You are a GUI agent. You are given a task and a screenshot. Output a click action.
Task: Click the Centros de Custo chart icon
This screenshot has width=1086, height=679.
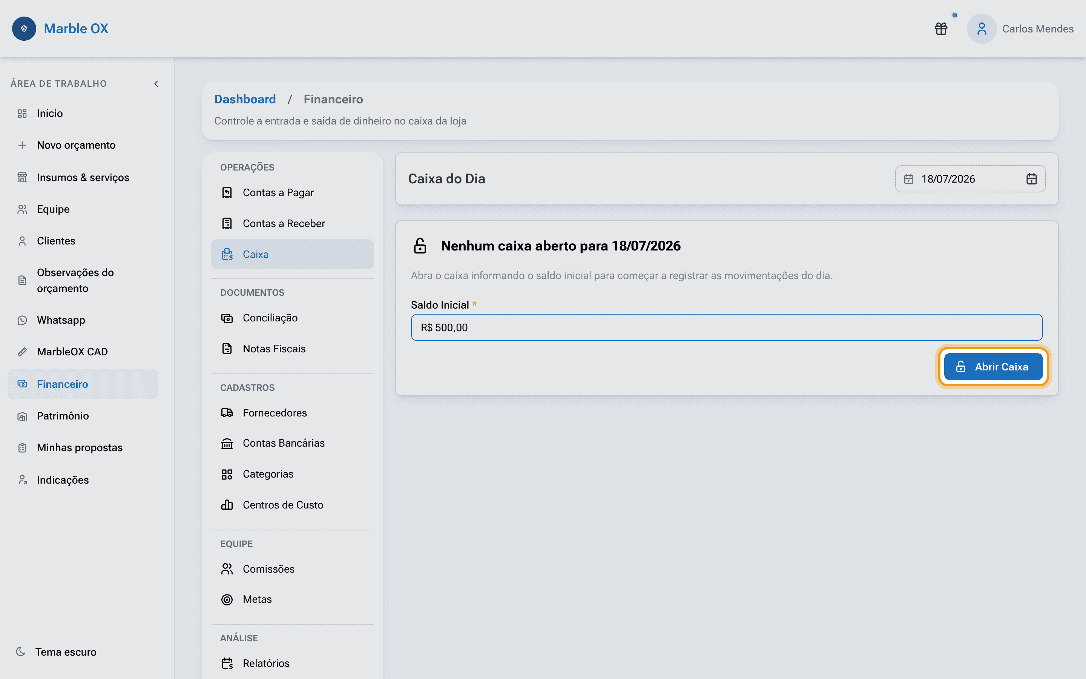point(227,505)
